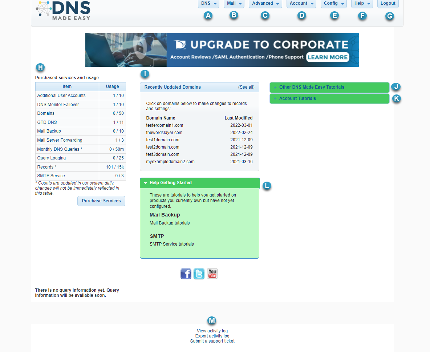Click the Mail Backup item in usage table
The image size is (430, 352).
click(49, 131)
